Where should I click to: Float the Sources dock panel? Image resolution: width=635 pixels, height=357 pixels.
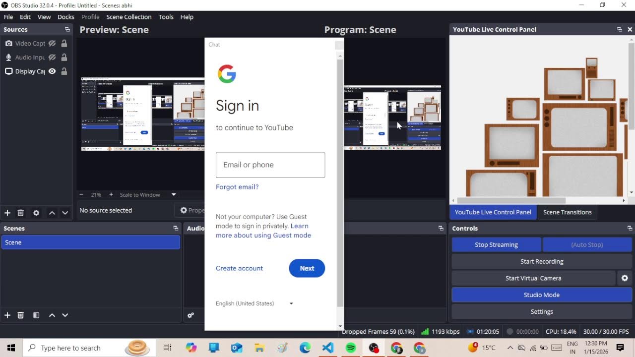point(67,30)
